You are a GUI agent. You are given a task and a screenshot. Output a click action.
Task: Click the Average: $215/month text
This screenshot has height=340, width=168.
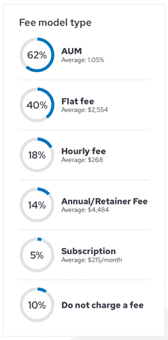coord(92,260)
